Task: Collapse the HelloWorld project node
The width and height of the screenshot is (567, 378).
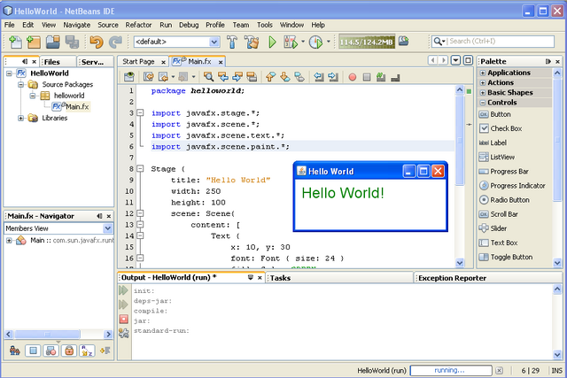Action: 9,73
